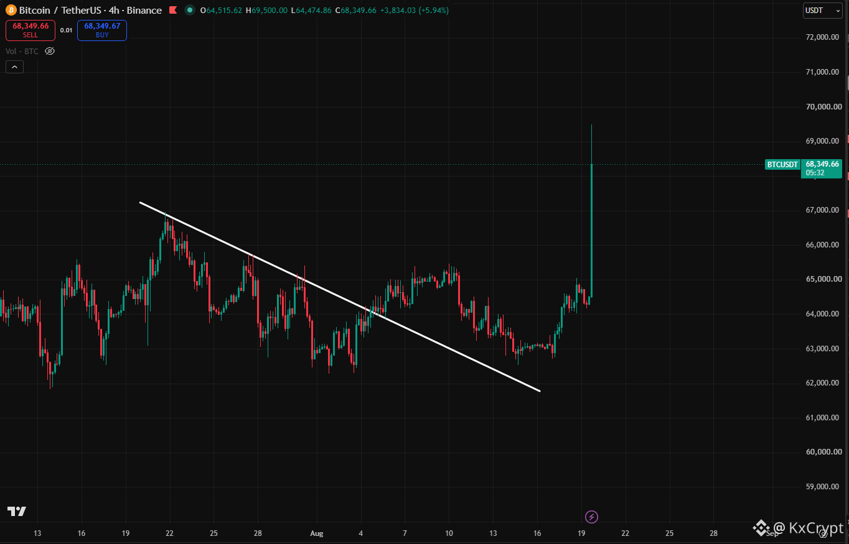Click the 10 date label on the time axis
Screen dimensions: 849x544
(449, 533)
